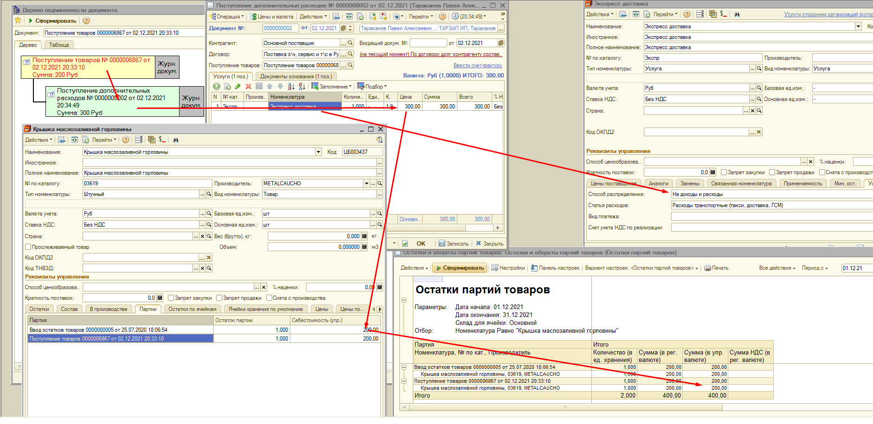Click Сформировать in document tree window

(x=52, y=20)
